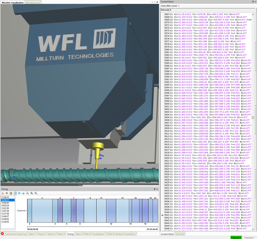The height and width of the screenshot is (239, 257).
Task: Close the Timing panel
Action: click(x=157, y=189)
